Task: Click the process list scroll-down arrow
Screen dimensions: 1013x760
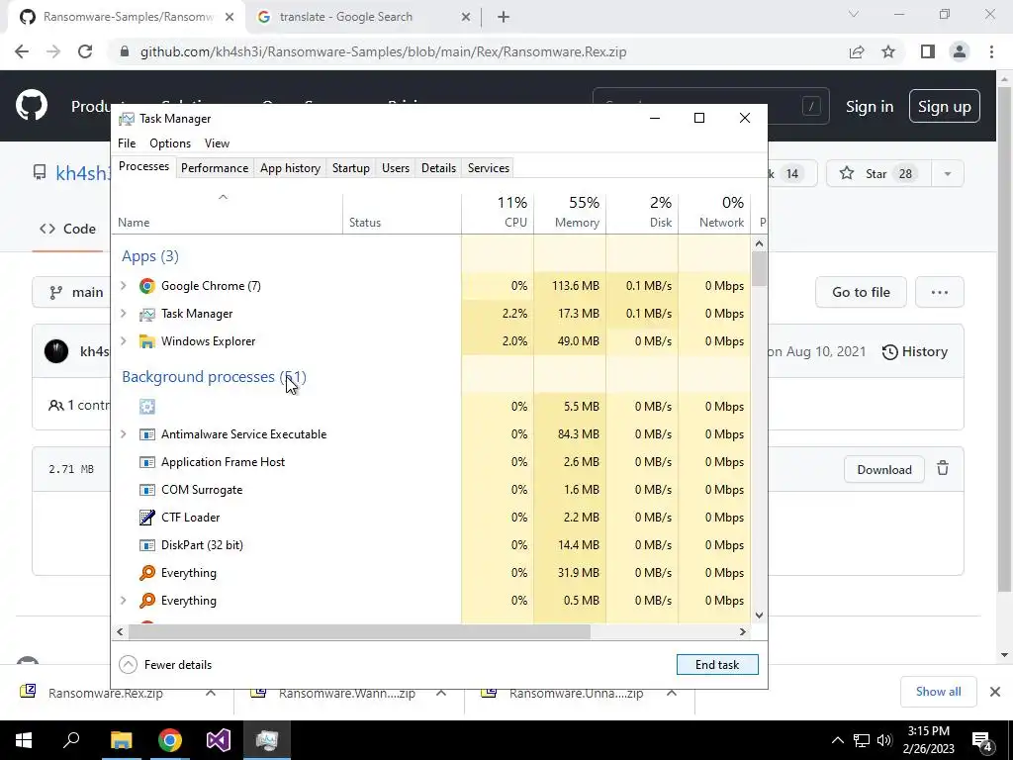Action: click(x=759, y=616)
